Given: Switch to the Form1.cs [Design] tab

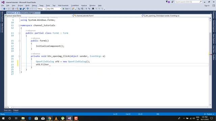Looking at the screenshot, I should point(27,13).
